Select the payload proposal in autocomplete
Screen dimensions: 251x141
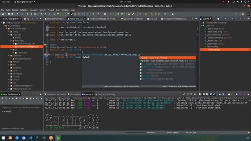(167, 61)
